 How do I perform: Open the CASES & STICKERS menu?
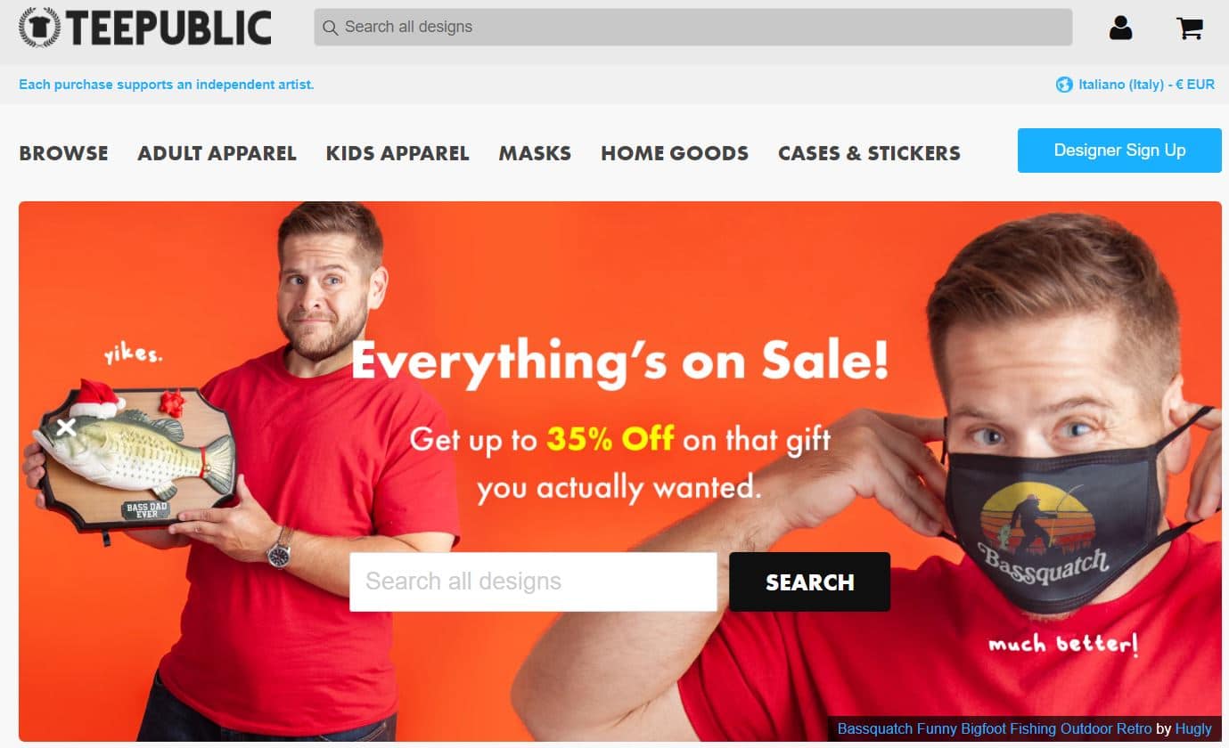point(869,153)
